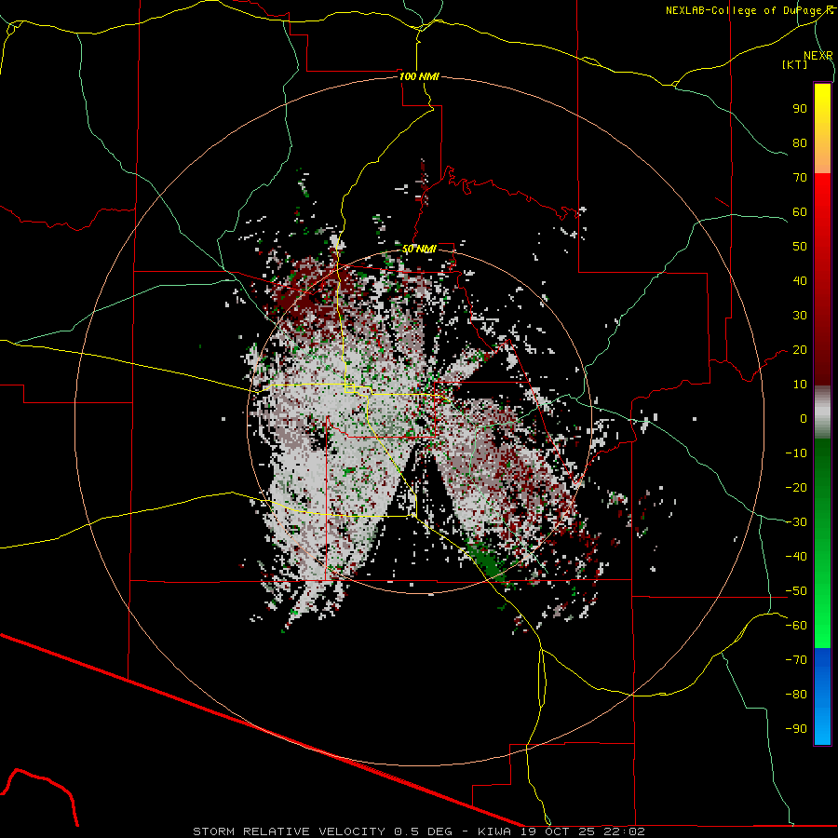This screenshot has height=838, width=838.
Task: Click the -30 value on velocity scale
Action: coord(796,522)
